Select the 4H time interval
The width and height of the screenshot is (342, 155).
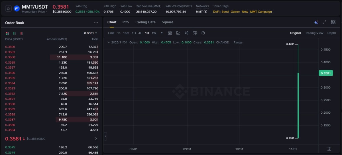pyautogui.click(x=140, y=33)
